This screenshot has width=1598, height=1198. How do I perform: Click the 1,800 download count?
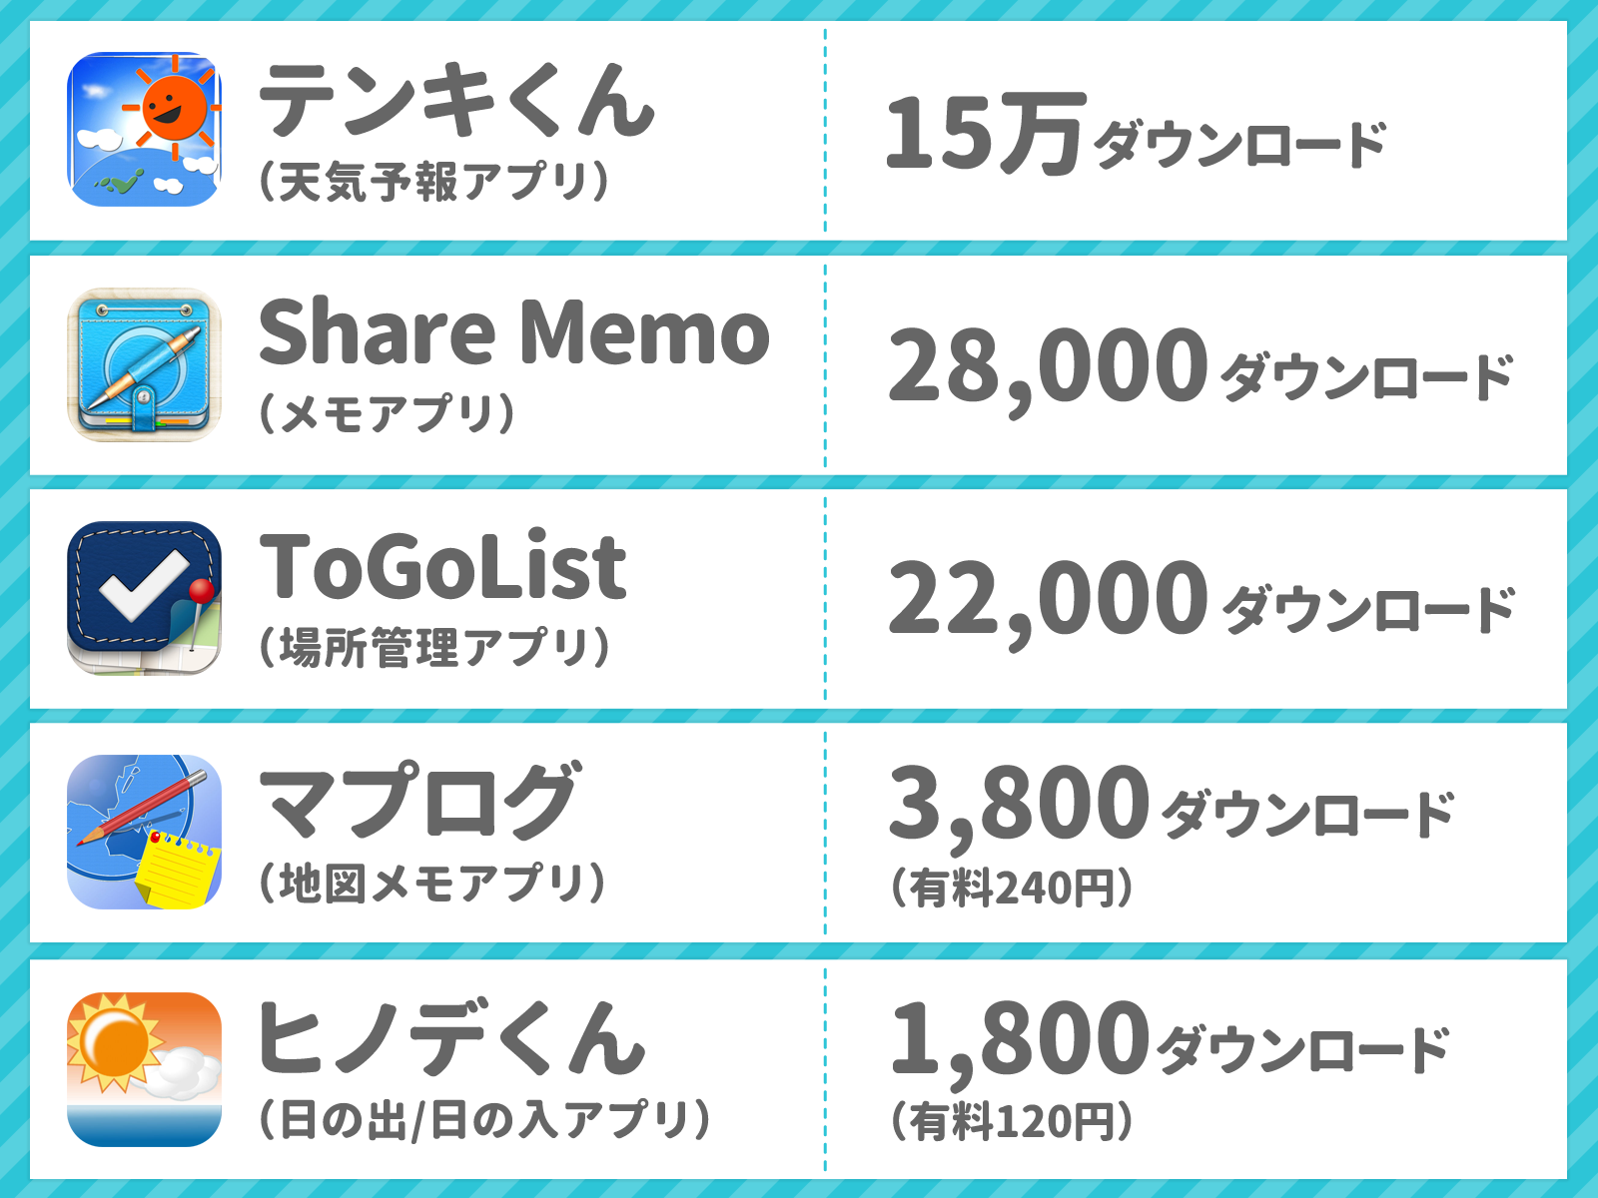[x=1019, y=1041]
